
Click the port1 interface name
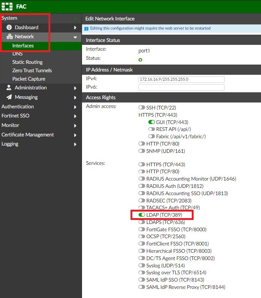tap(144, 51)
